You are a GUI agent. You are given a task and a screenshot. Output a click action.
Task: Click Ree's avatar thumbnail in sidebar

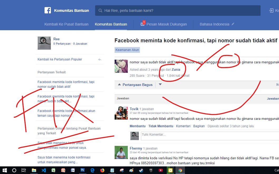(x=44, y=43)
